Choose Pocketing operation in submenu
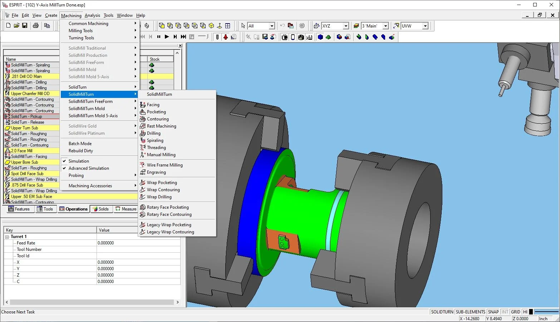The width and height of the screenshot is (560, 322). (177, 112)
